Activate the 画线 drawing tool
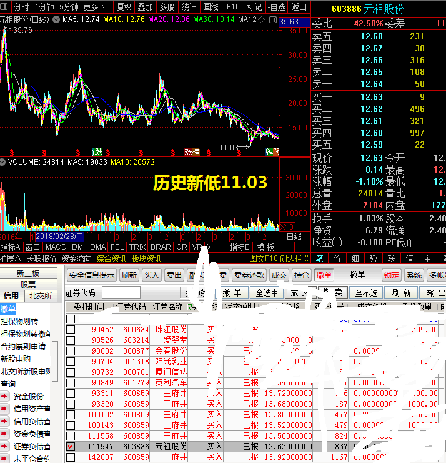This screenshot has width=446, height=463. 211,6
